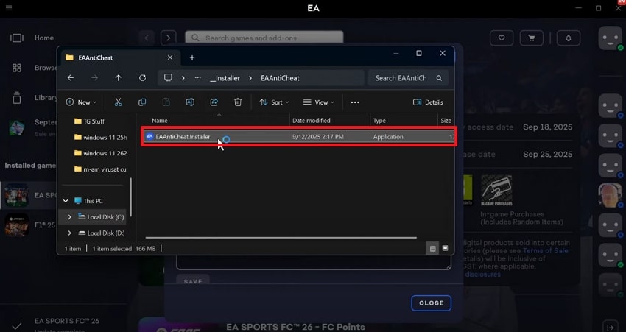
Task: Open the Sort dropdown menu
Action: (x=274, y=102)
